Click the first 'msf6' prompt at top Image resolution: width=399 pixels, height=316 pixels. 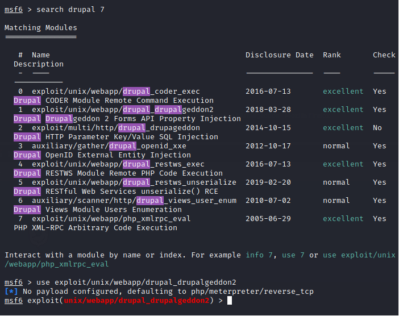point(14,10)
